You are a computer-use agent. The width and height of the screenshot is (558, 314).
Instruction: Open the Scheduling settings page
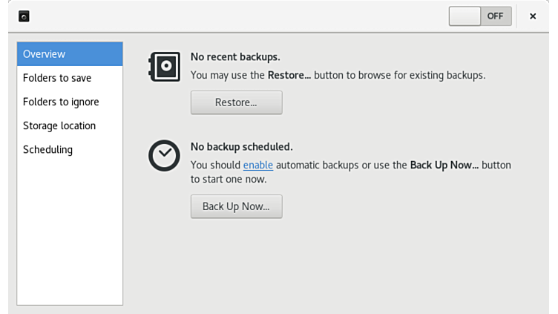point(47,149)
